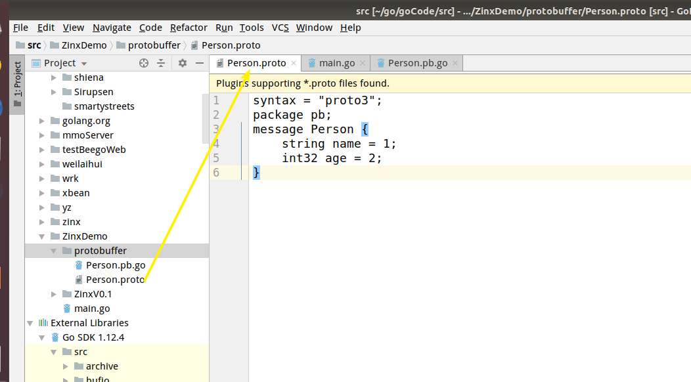Open the Refactor menu
This screenshot has width=691, height=382.
click(x=189, y=28)
